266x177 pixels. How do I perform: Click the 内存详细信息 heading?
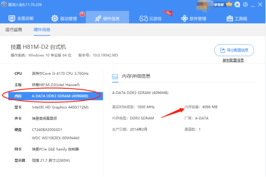[136, 76]
